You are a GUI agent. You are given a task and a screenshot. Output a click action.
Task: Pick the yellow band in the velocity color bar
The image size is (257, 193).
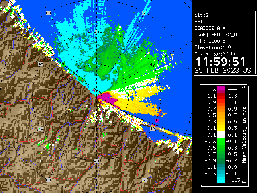[221, 128]
